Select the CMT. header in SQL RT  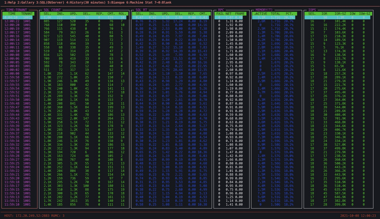(203, 14)
